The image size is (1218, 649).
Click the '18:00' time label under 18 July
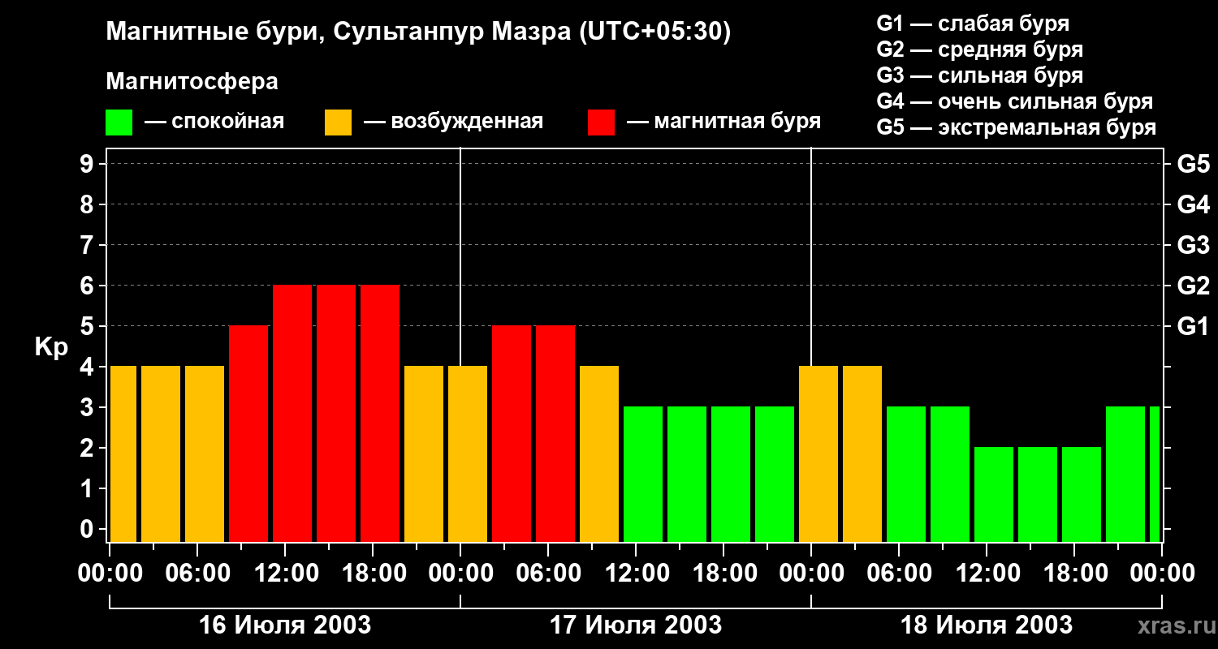coord(1074,574)
